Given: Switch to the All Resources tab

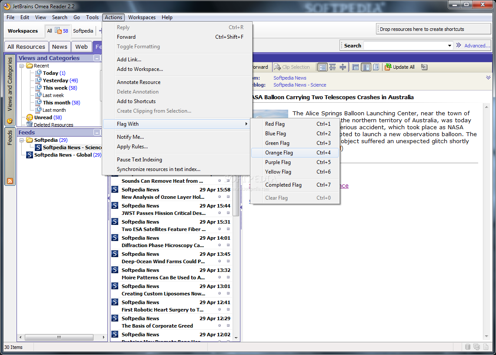Looking at the screenshot, I should coord(26,47).
